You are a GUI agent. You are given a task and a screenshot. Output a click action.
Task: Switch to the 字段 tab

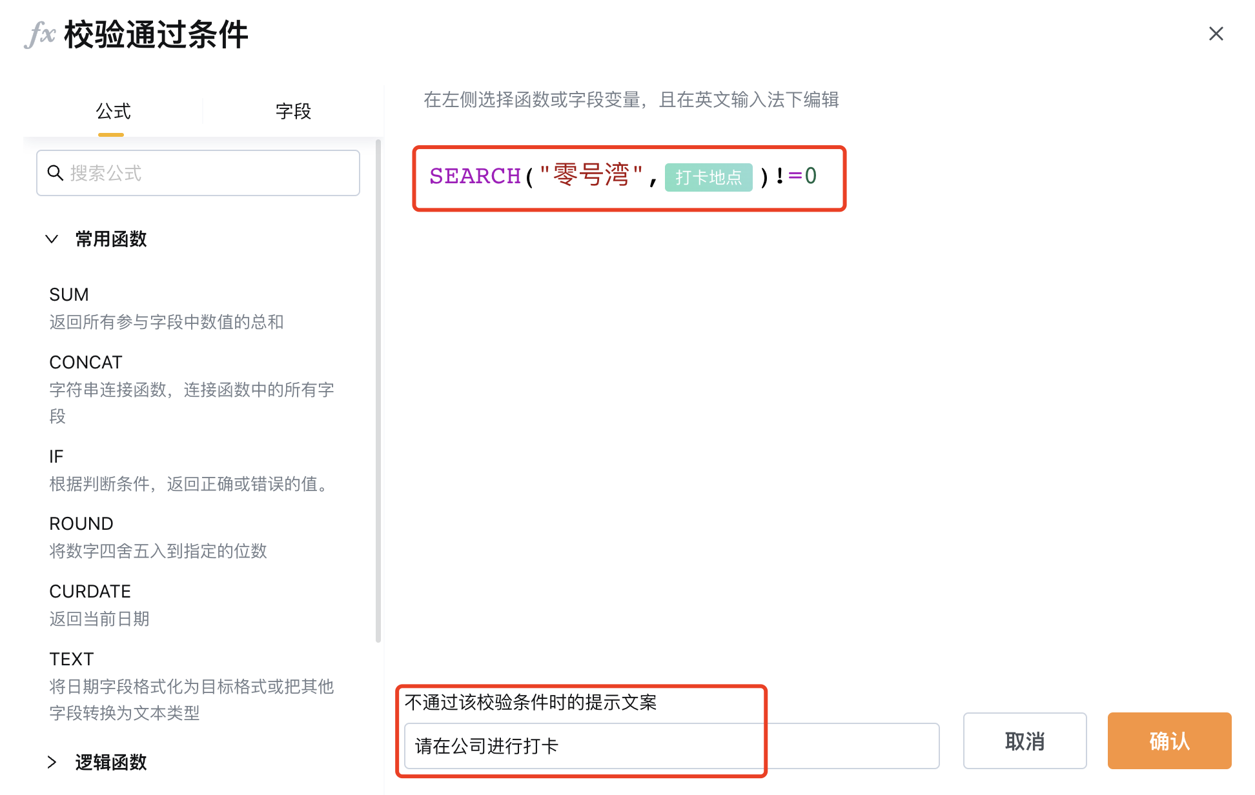coord(293,111)
